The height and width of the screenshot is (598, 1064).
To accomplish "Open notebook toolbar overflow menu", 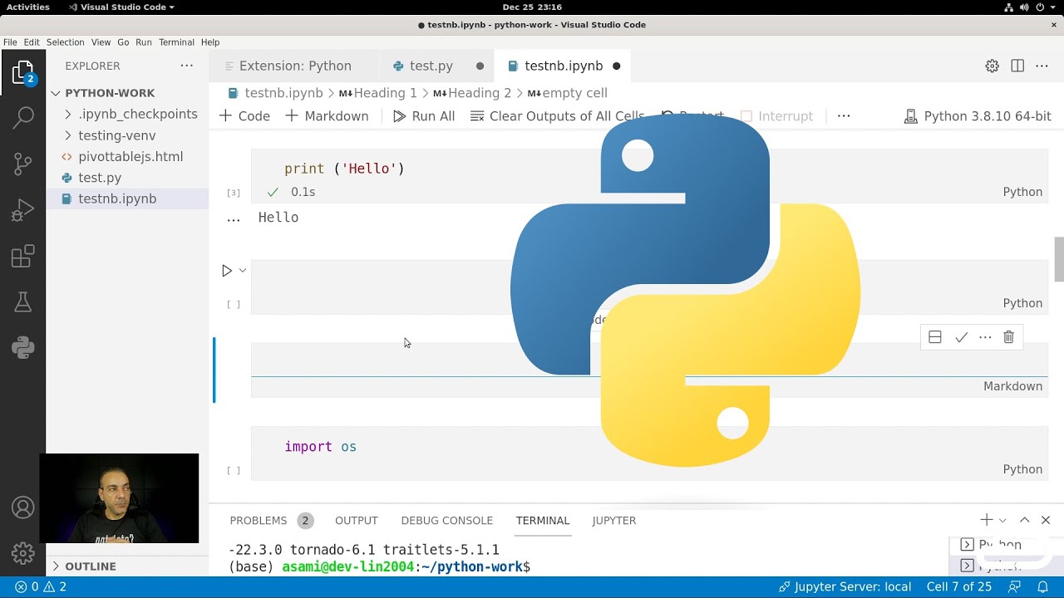I will point(844,115).
